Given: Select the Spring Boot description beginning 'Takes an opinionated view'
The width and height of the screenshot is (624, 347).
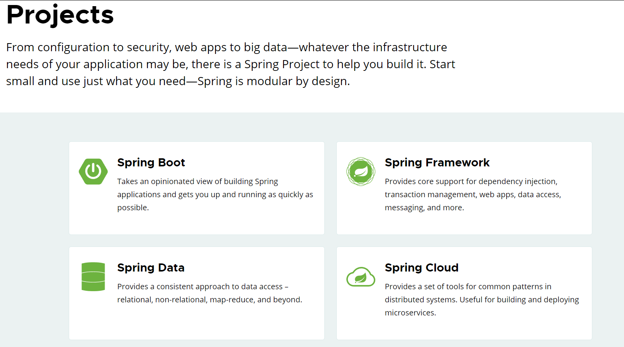Looking at the screenshot, I should coord(215,194).
